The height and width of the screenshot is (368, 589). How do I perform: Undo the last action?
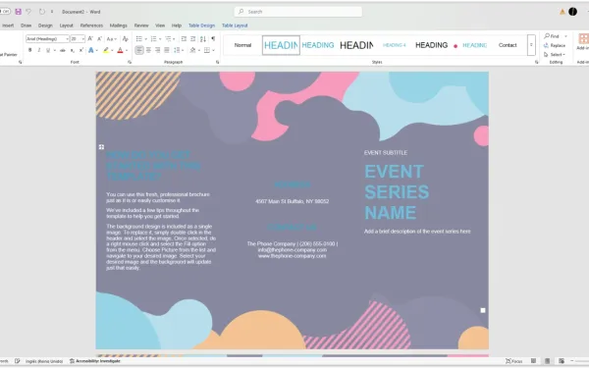tap(28, 12)
